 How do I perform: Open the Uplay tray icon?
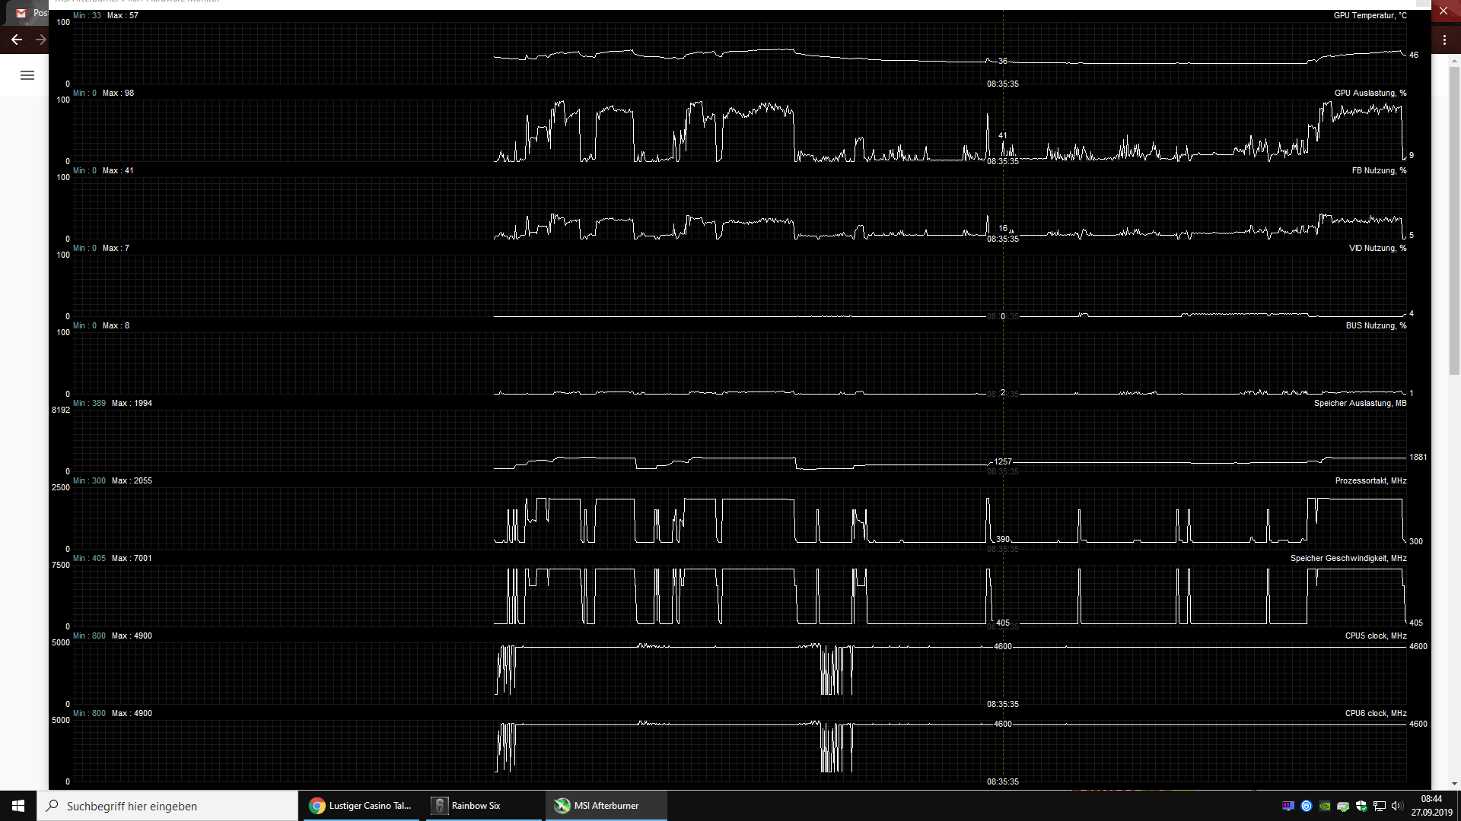point(1307,806)
